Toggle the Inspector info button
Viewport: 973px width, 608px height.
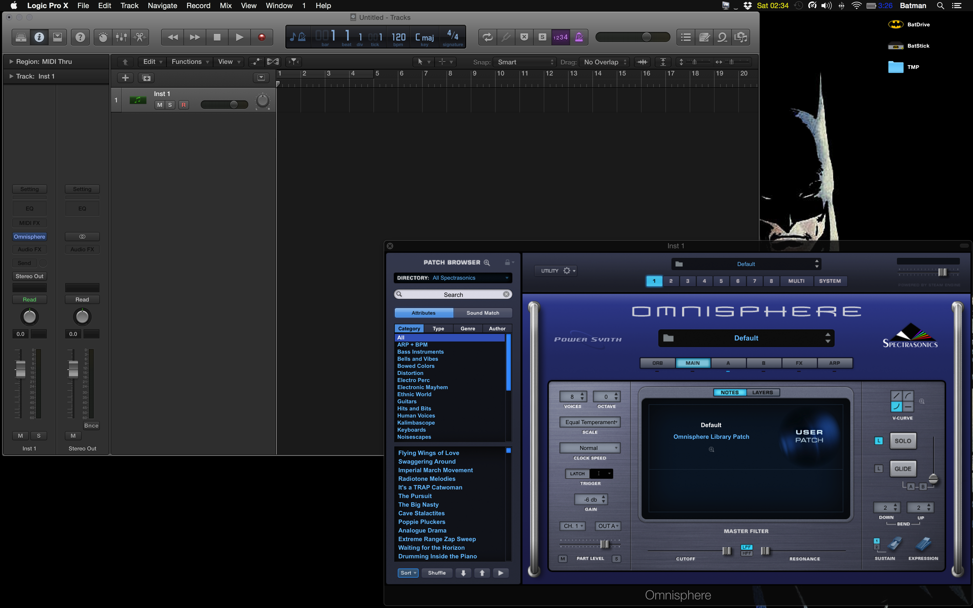point(39,37)
